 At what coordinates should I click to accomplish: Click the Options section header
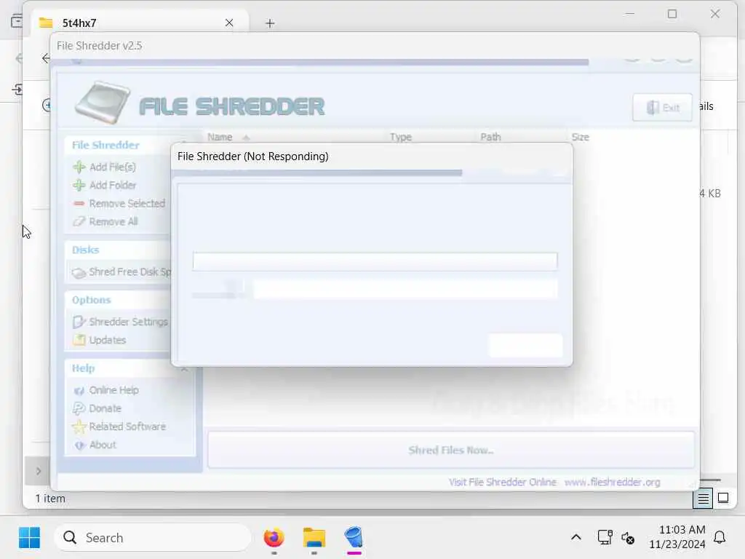91,300
